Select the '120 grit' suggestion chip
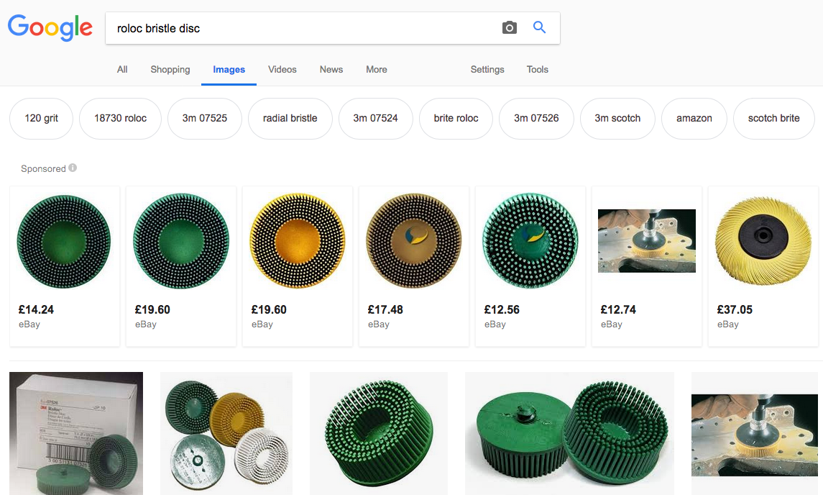Image resolution: width=823 pixels, height=495 pixels. [x=42, y=118]
